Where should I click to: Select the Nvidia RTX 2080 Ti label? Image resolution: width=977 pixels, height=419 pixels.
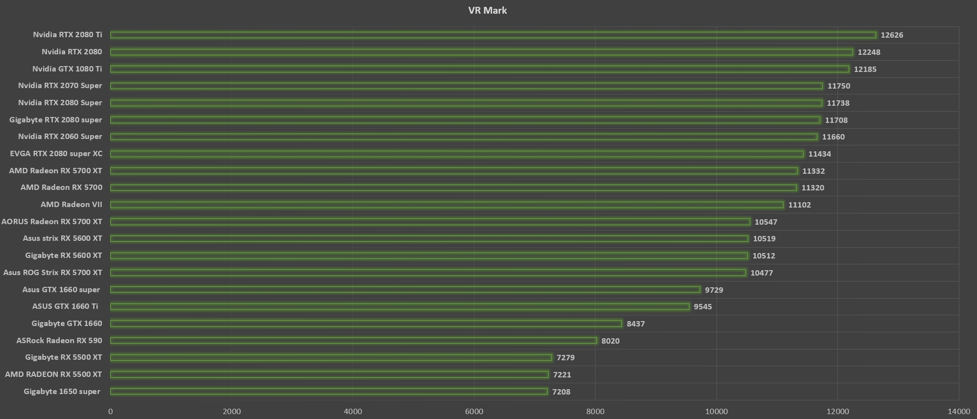point(68,35)
